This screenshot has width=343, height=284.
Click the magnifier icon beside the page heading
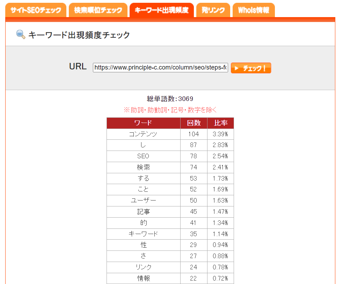tap(21, 35)
